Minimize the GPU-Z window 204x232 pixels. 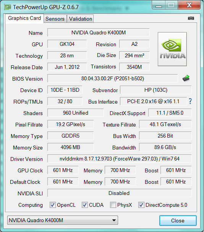[x=159, y=5]
